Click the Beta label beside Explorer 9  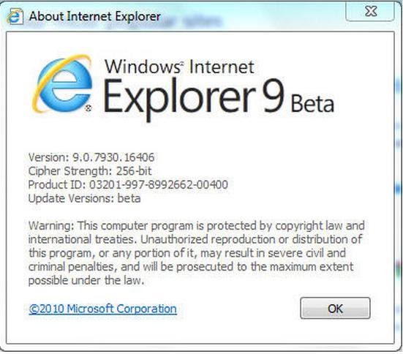click(x=312, y=103)
